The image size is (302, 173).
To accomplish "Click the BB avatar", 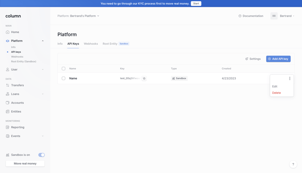I will pyautogui.click(x=274, y=16).
